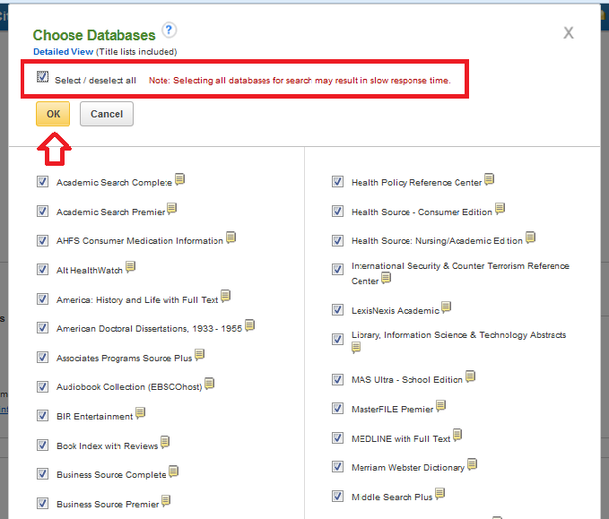View the Middle Search Plus note icon
This screenshot has height=519, width=609.
(439, 494)
